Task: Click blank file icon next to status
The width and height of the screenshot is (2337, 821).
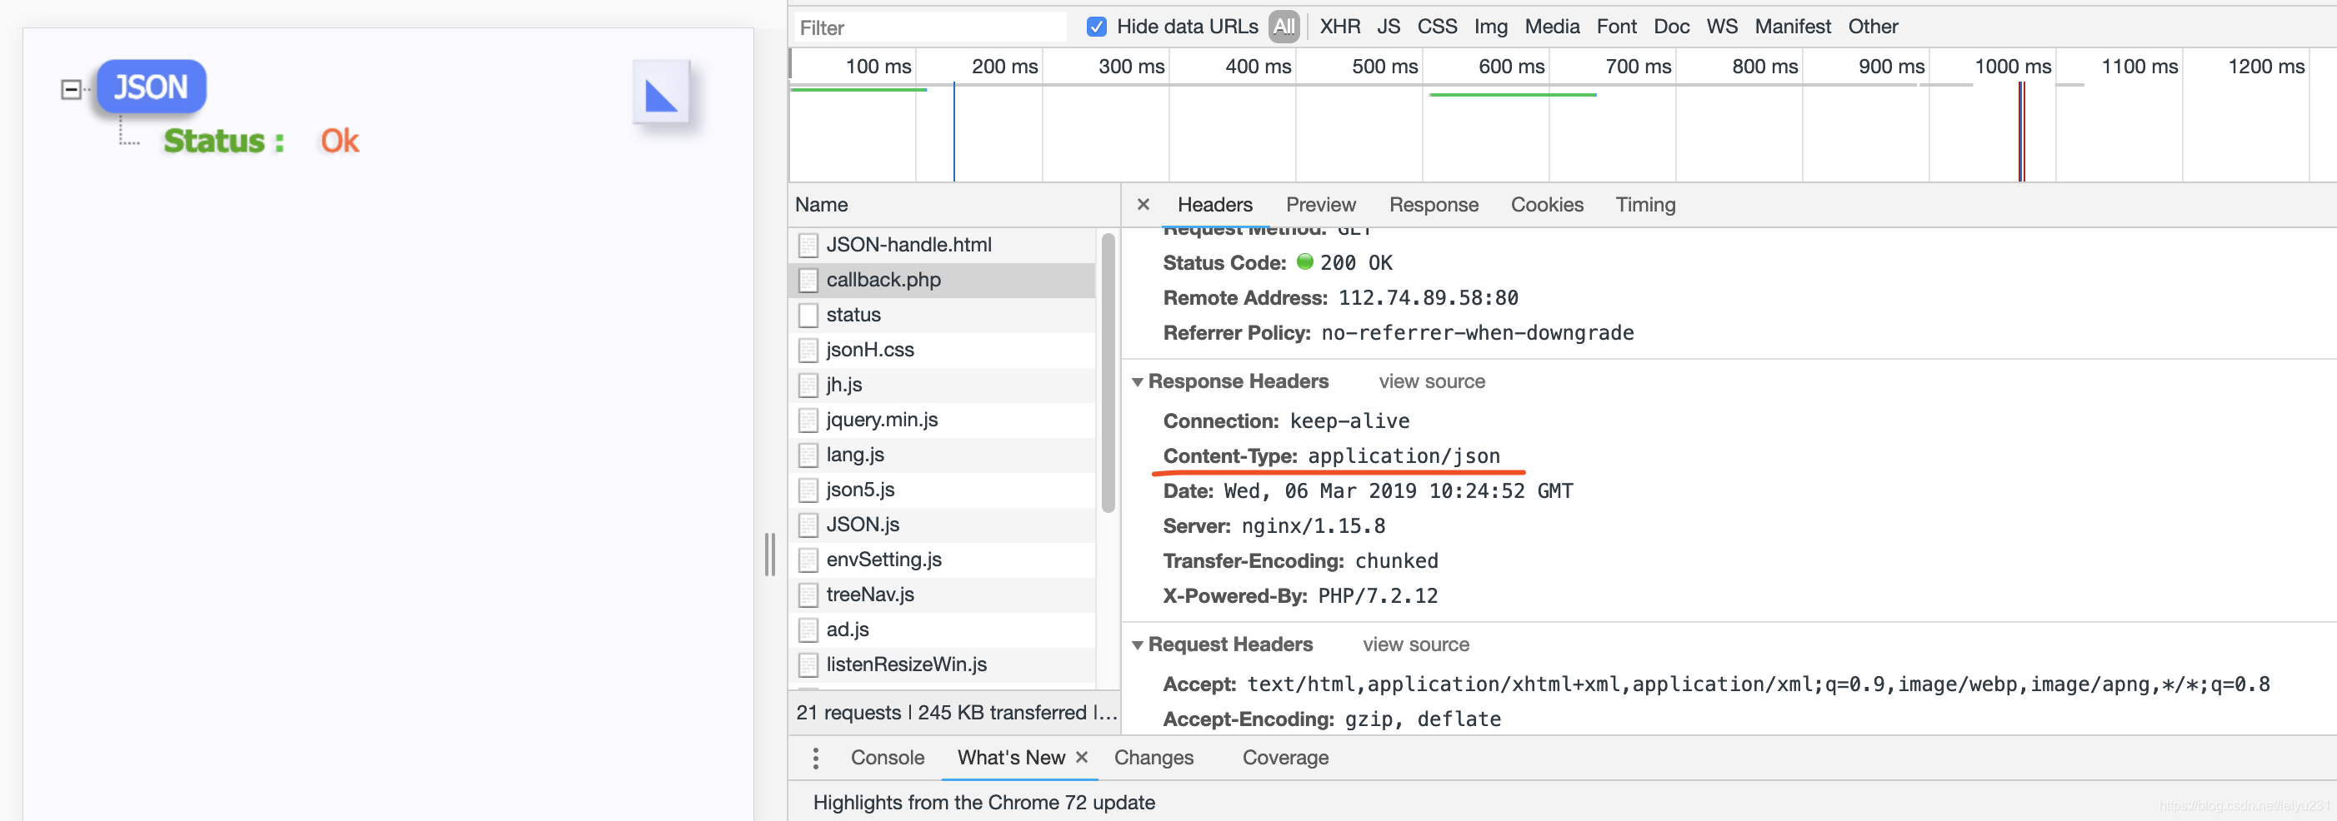Action: point(808,315)
